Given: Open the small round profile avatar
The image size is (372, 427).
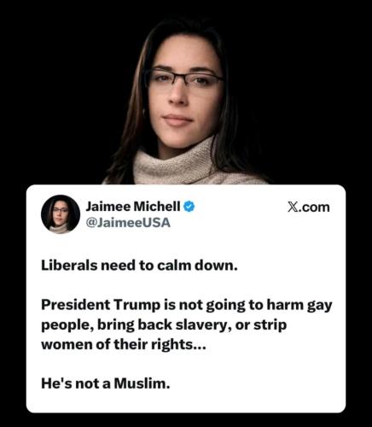Looking at the screenshot, I should [61, 214].
